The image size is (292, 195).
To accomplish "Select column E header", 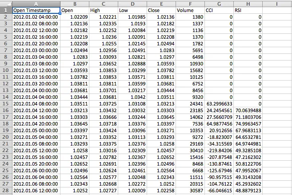I will point(161,4).
